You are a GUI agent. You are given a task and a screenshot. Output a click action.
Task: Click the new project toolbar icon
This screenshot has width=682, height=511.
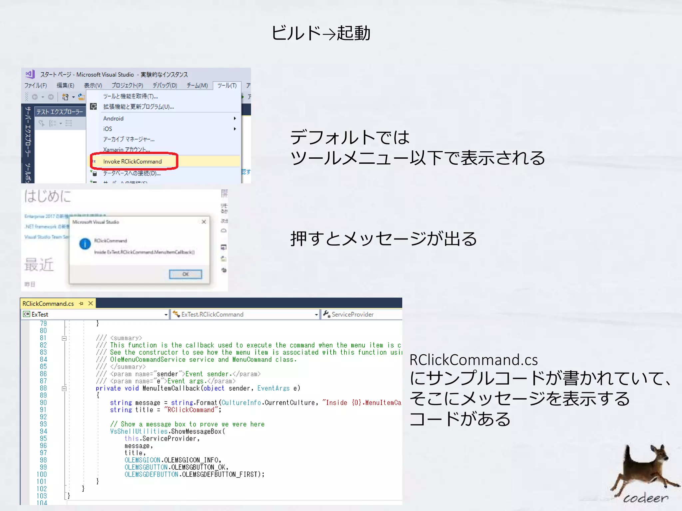tap(65, 97)
